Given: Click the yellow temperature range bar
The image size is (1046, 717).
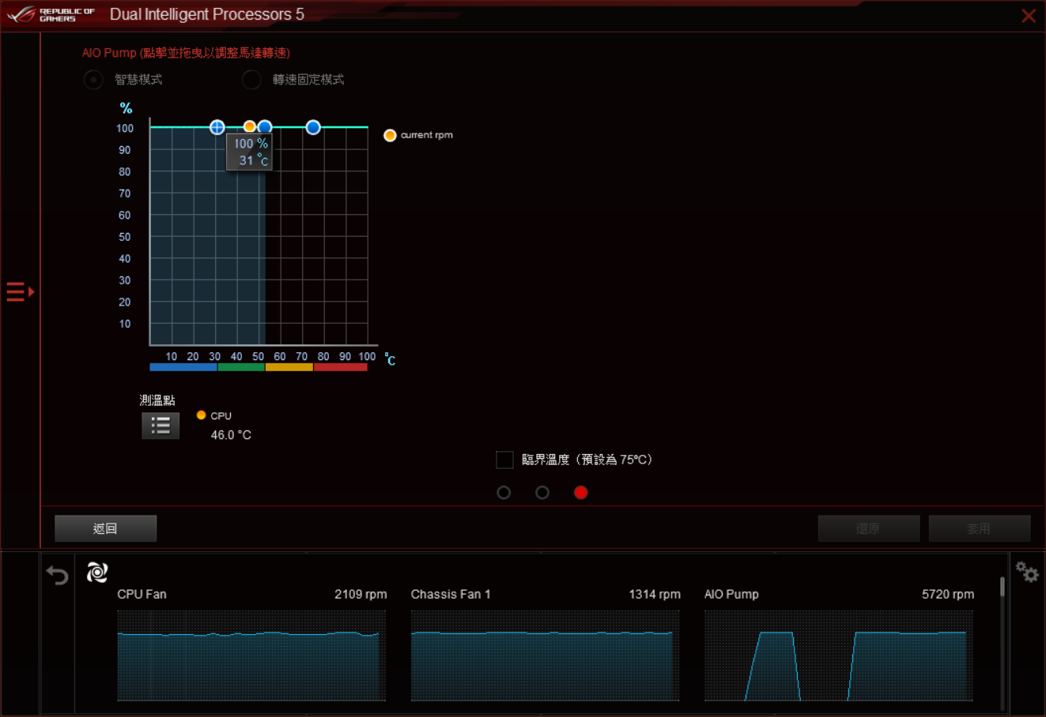Looking at the screenshot, I should pos(289,367).
